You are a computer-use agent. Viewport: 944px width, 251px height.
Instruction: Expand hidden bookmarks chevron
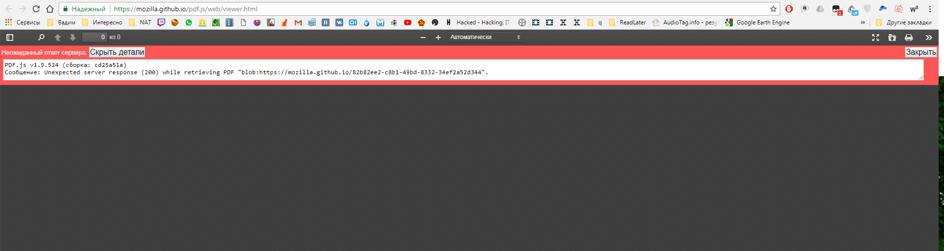862,22
